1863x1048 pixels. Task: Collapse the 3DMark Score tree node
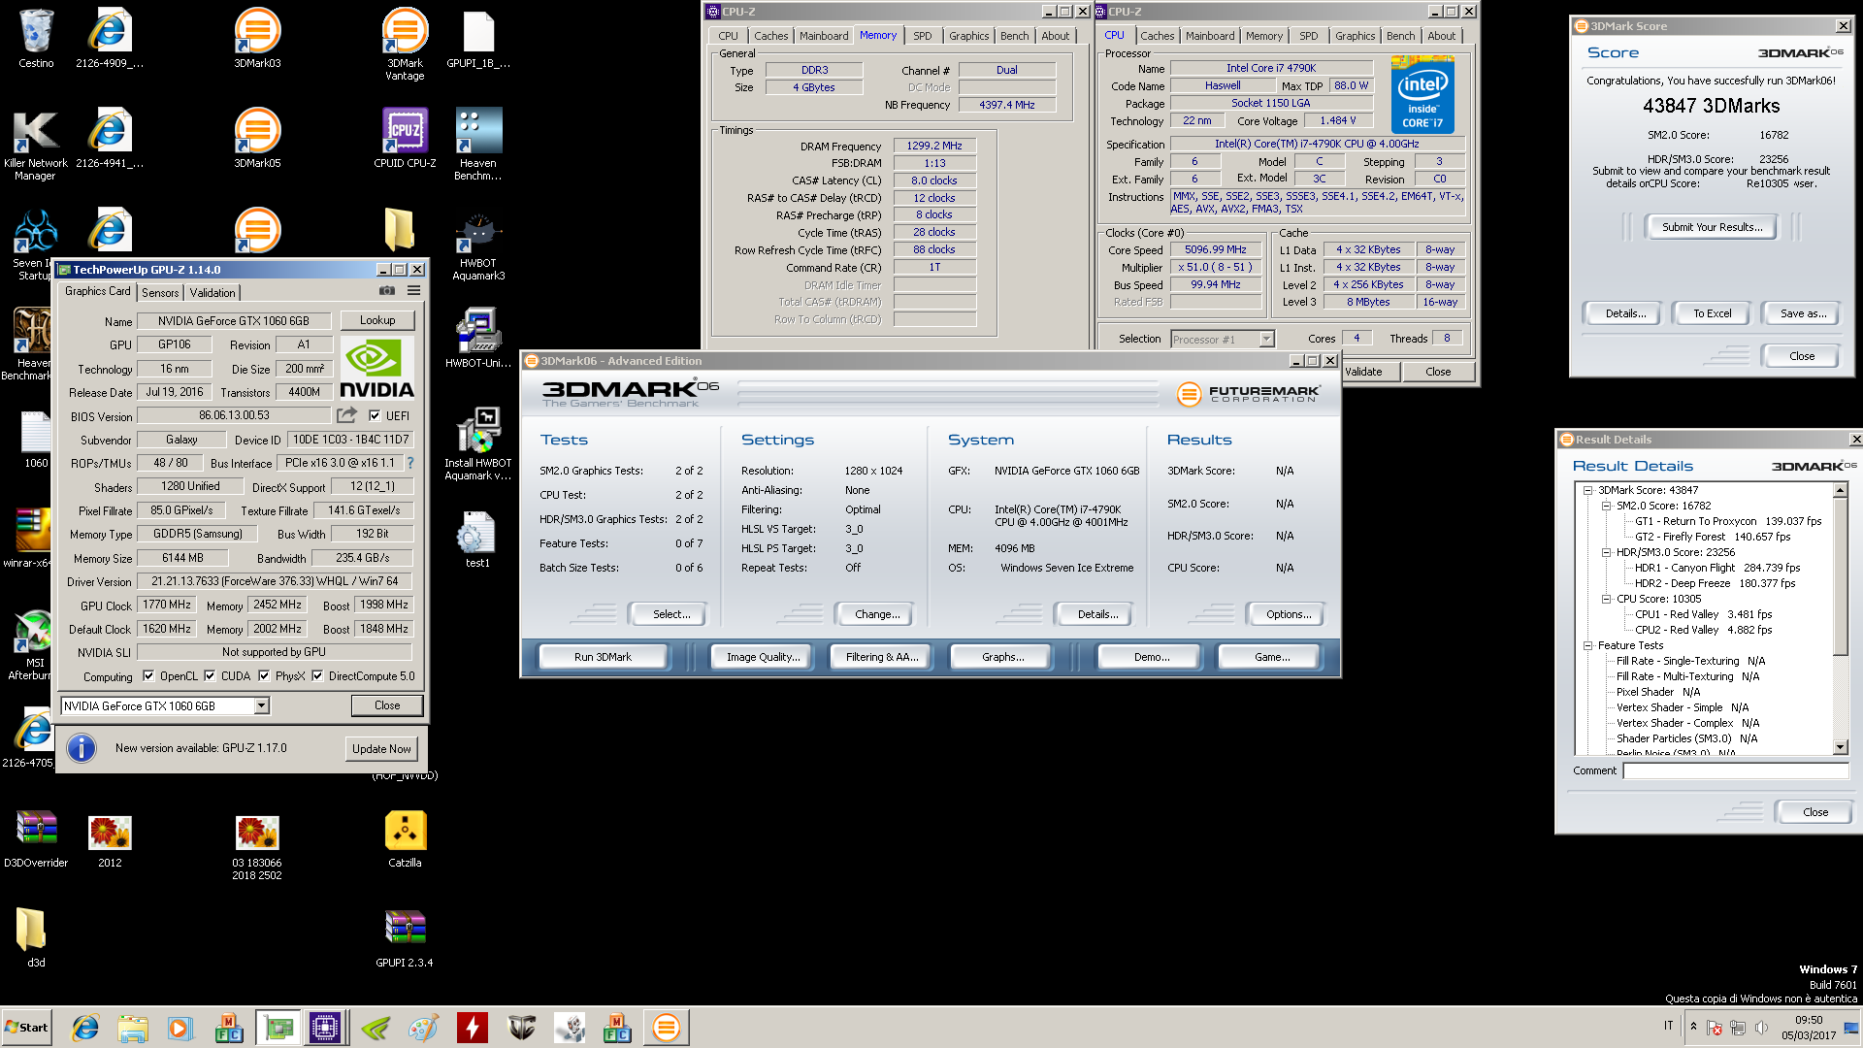[x=1587, y=490]
